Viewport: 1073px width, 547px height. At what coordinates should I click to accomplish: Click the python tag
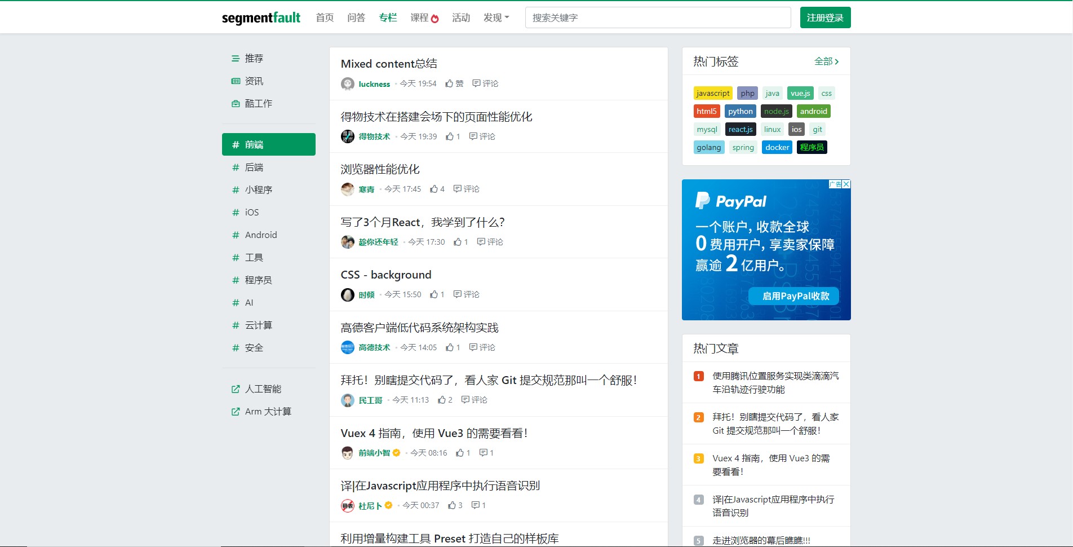(740, 112)
